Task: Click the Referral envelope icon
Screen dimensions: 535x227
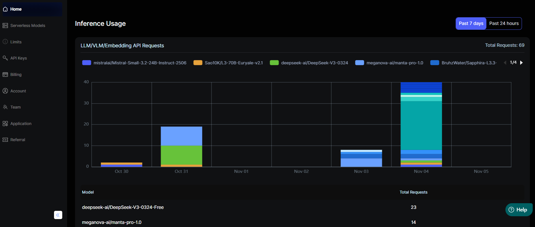Action: pos(5,140)
